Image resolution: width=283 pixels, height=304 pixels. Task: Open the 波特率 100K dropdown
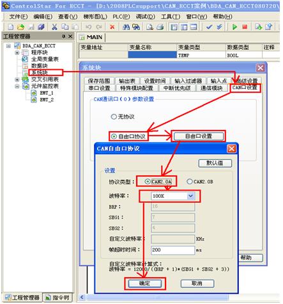coord(190,196)
